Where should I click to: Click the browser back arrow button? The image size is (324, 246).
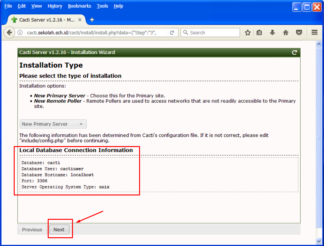(x=9, y=32)
